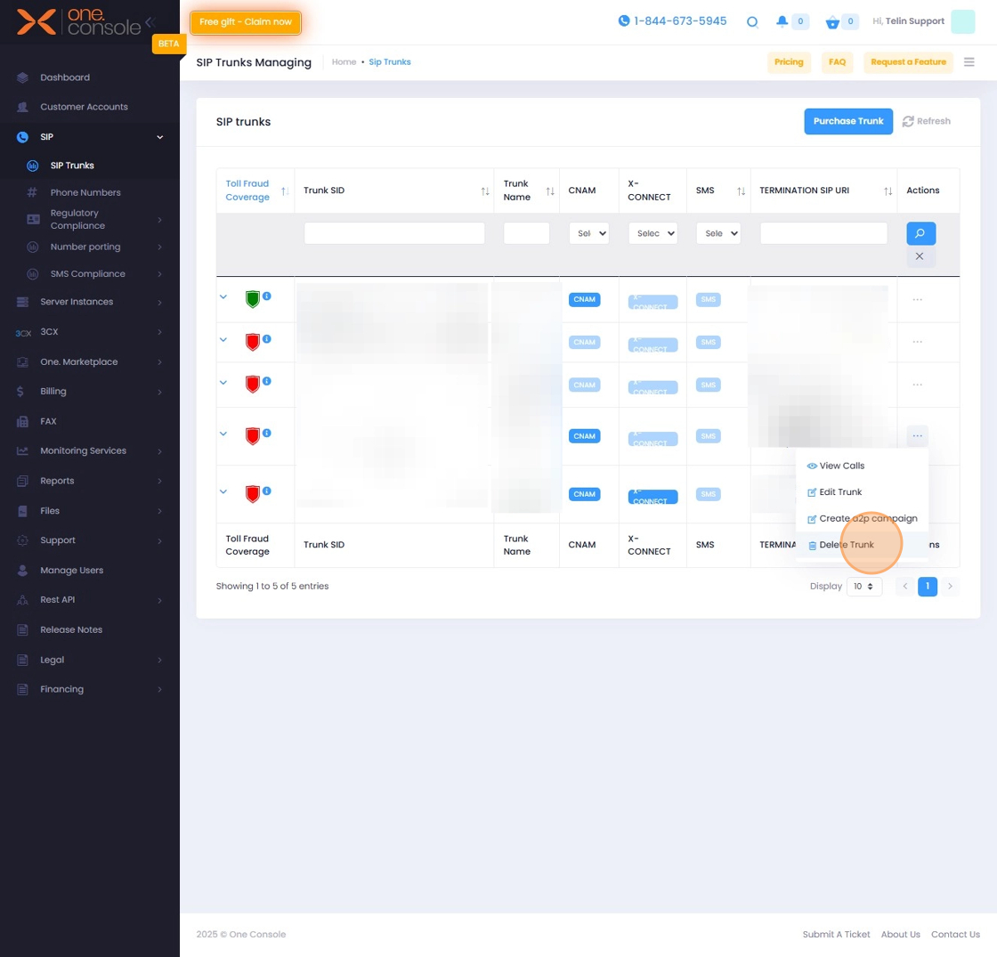
Task: Open the FAQ button
Action: click(837, 62)
